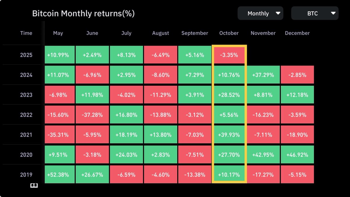Select the 2019 row label
350x197 pixels.
click(26, 175)
